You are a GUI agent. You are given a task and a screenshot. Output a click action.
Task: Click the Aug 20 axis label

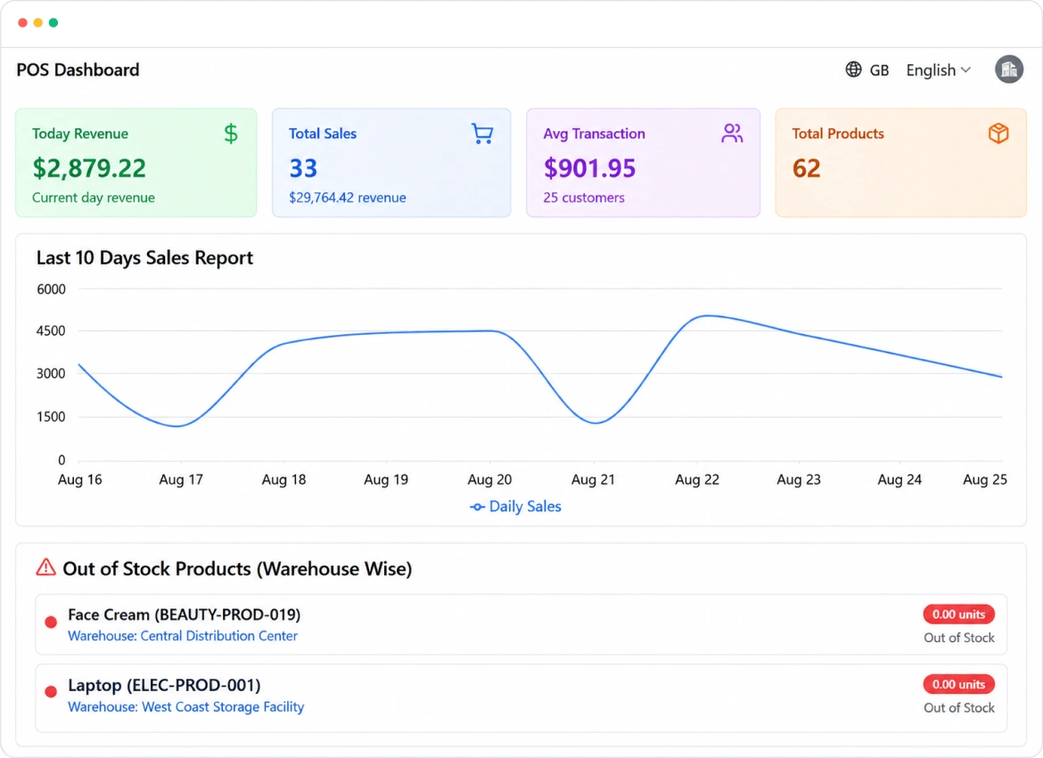[x=489, y=479]
